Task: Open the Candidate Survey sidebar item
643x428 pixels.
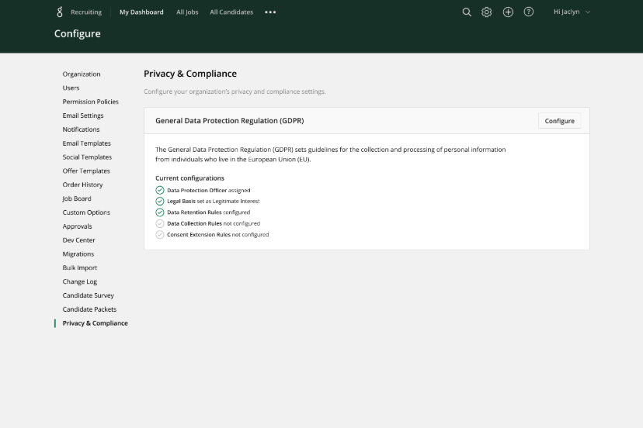Action: coord(89,295)
